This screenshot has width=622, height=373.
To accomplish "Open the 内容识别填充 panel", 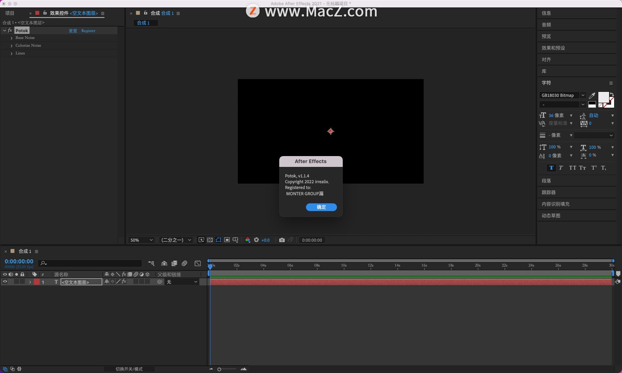I will pyautogui.click(x=555, y=204).
